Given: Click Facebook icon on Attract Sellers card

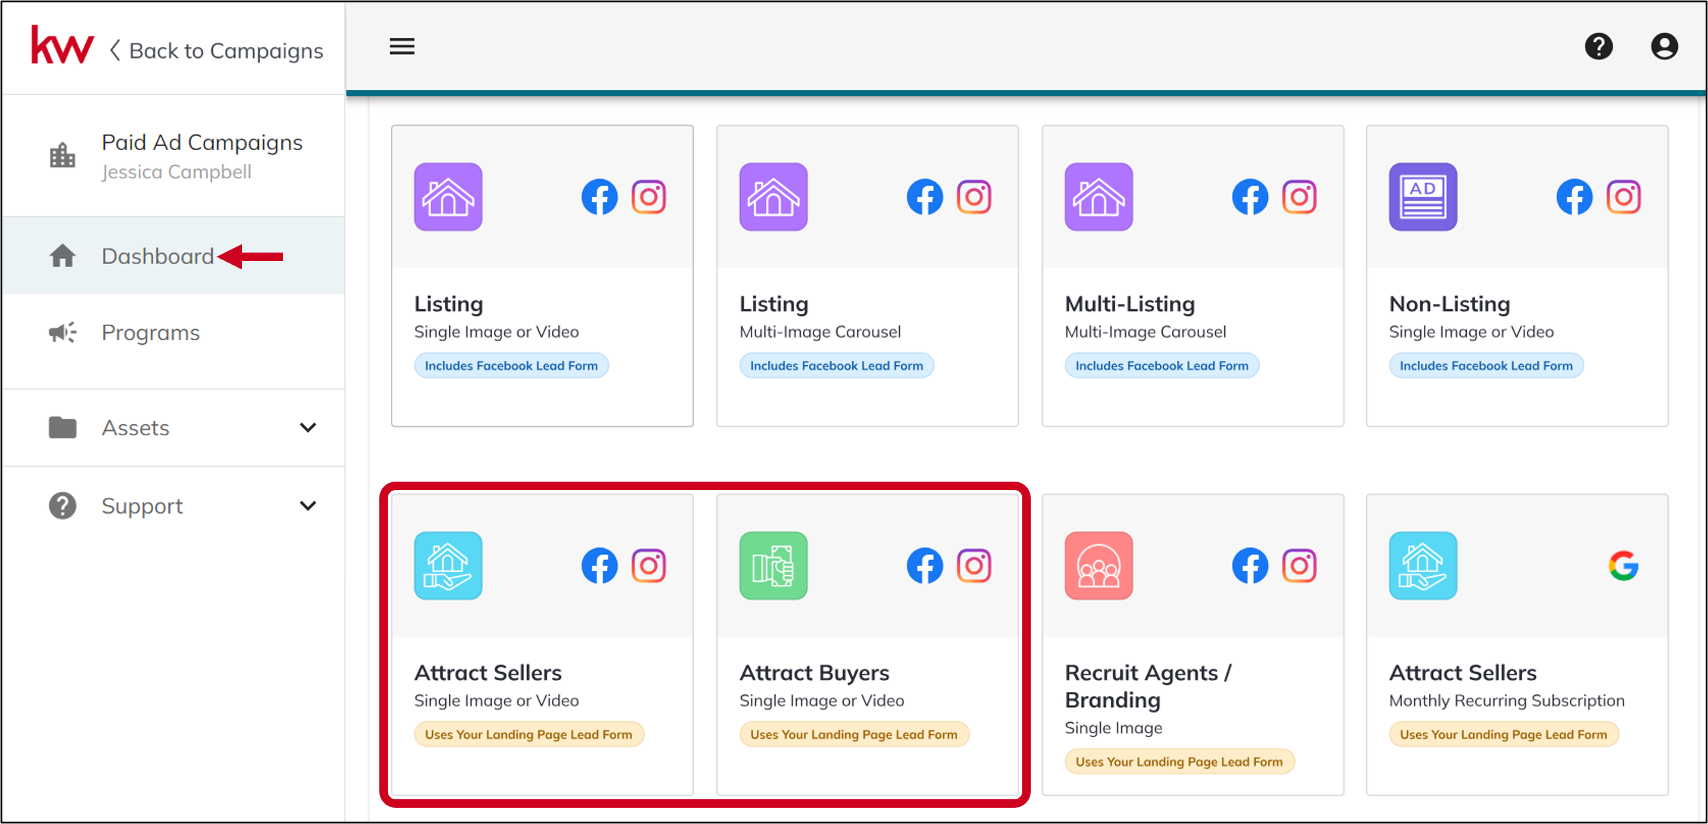Looking at the screenshot, I should [x=599, y=565].
